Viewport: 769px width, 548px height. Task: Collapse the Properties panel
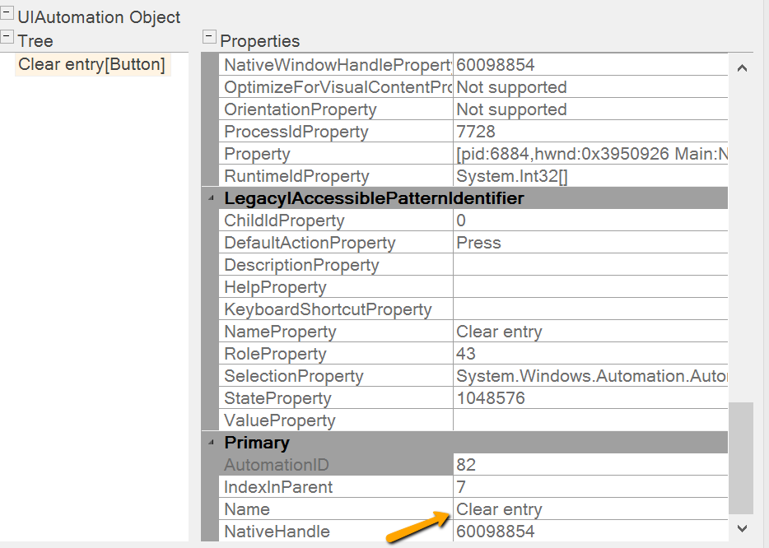click(209, 38)
